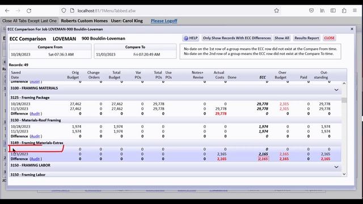Image resolution: width=363 pixels, height=204 pixels.
Task: Click the scrollbar up arrow
Action: tap(344, 83)
